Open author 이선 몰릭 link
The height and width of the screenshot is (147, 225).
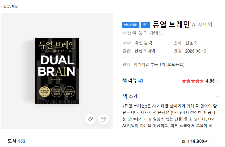143,43
